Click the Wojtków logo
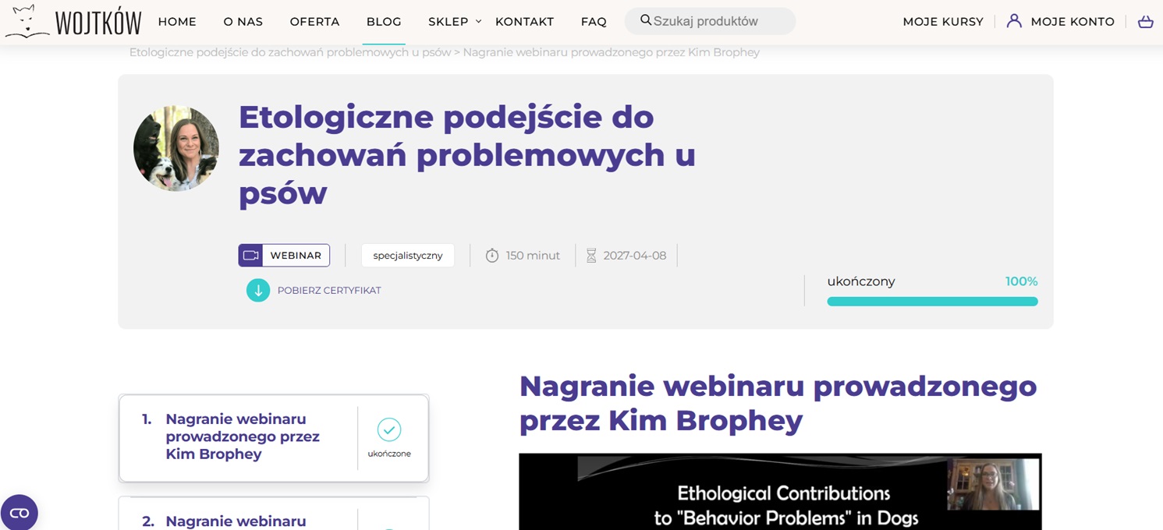 click(73, 21)
